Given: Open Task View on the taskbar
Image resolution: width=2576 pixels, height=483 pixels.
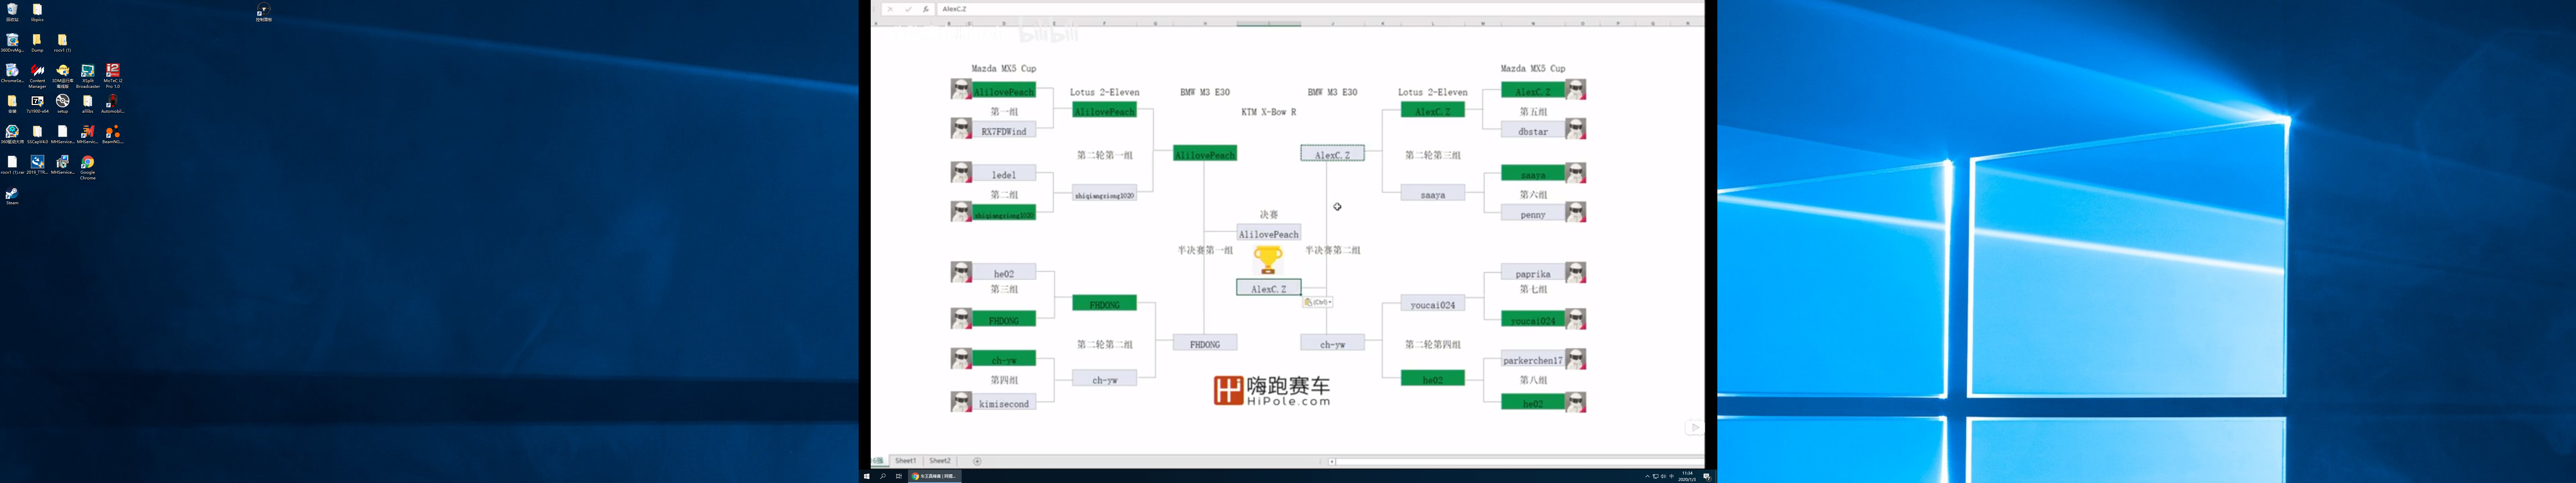Looking at the screenshot, I should (899, 476).
